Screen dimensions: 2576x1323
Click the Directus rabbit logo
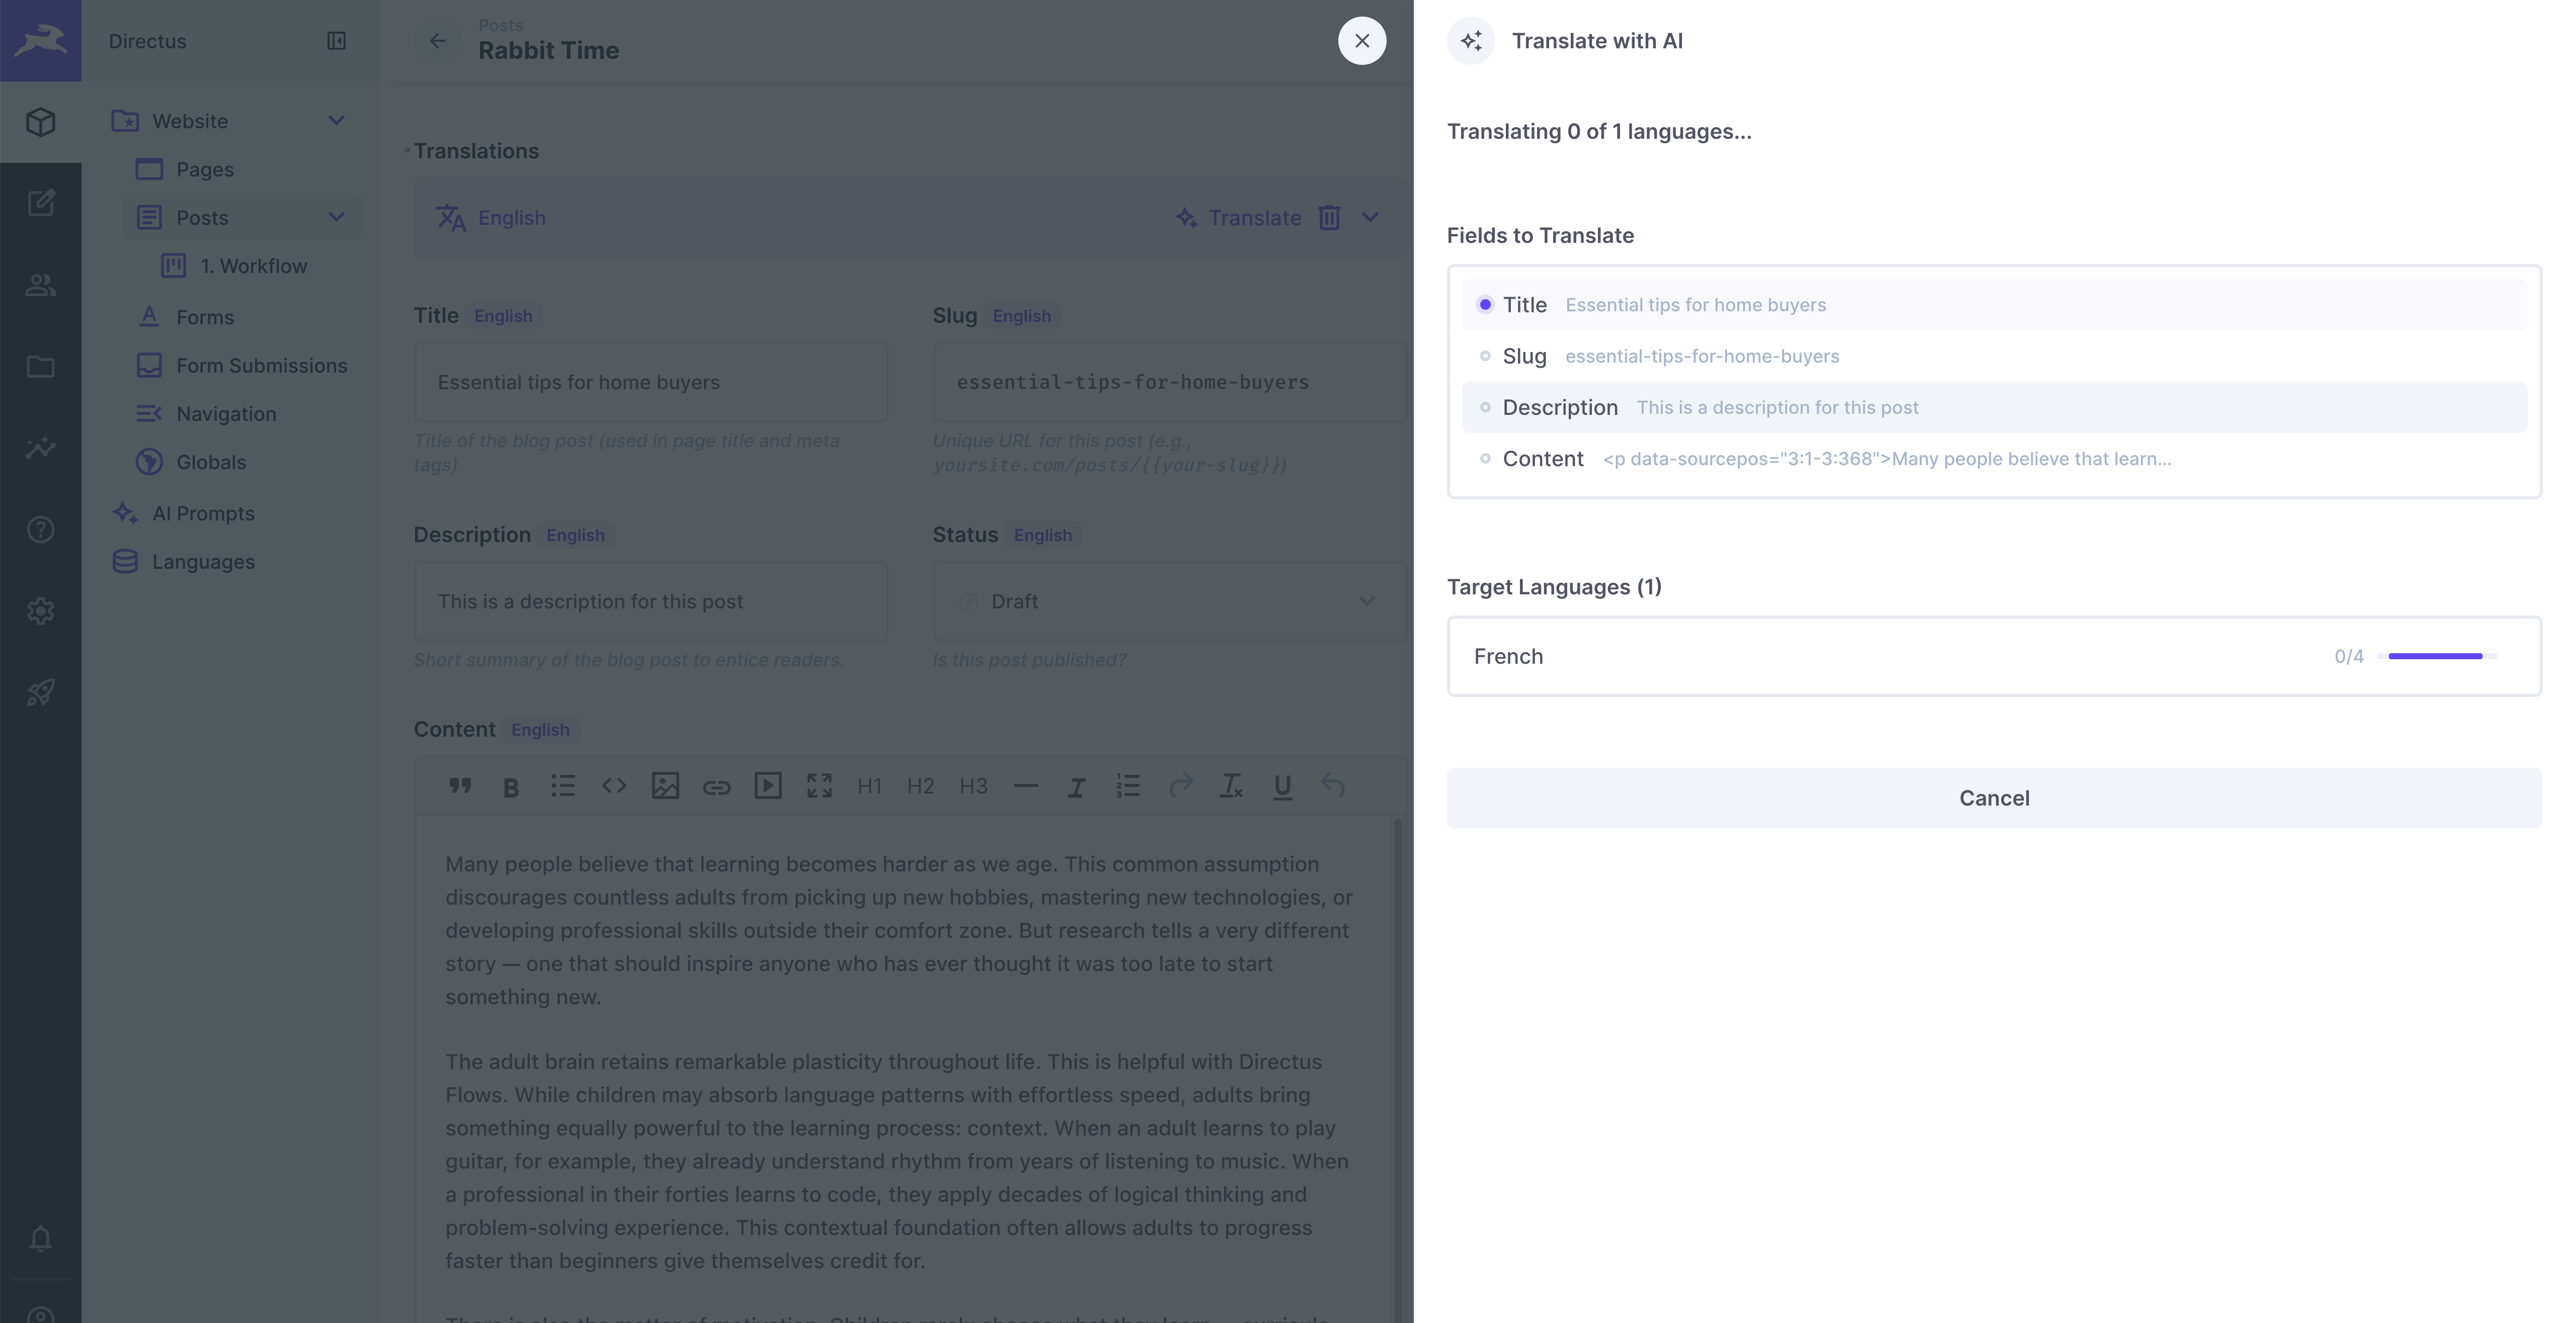(41, 41)
